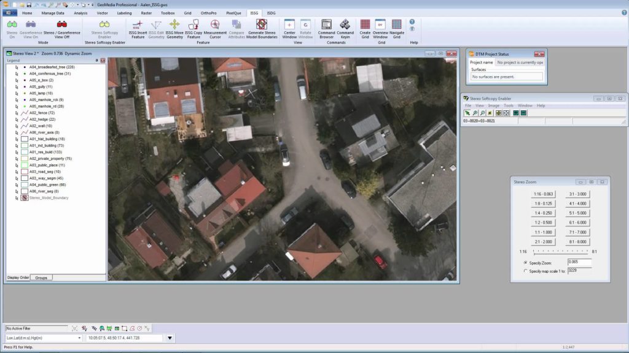Viewport: 629px width, 353px height.
Task: Activate the ISSG Move Geometry tool
Action: coord(174,28)
